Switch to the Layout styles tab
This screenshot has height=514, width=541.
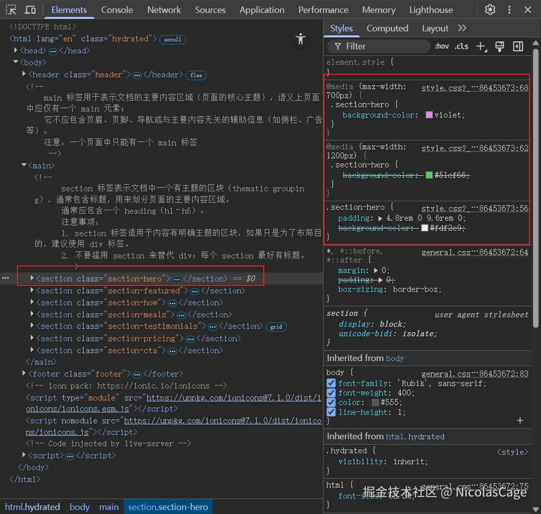pos(435,28)
